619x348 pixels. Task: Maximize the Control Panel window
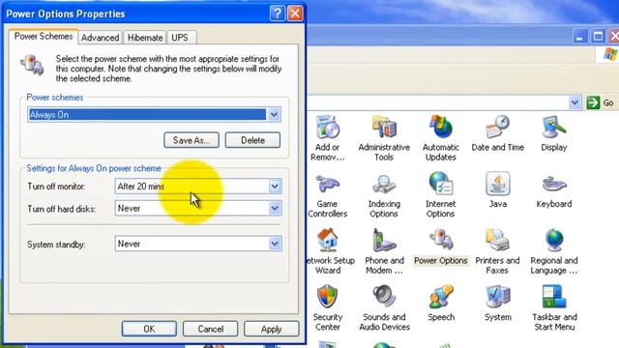point(598,37)
